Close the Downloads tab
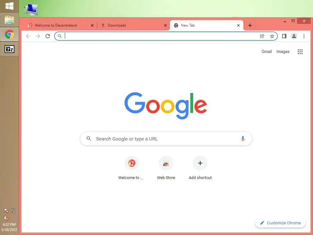 (x=165, y=25)
